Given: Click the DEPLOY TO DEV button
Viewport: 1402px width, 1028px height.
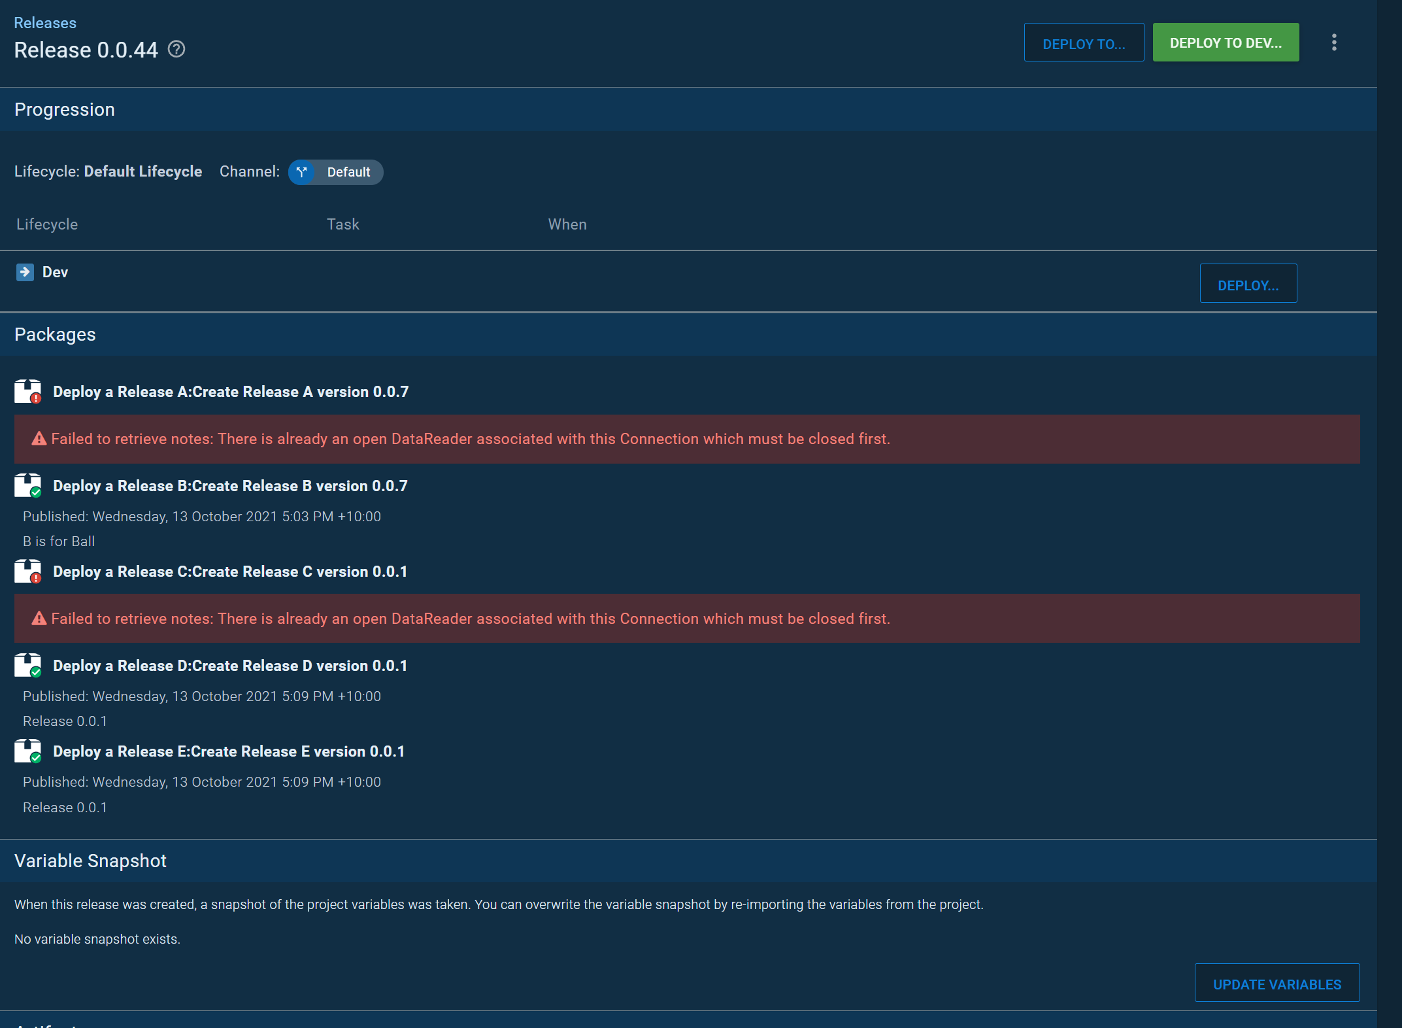Looking at the screenshot, I should (x=1226, y=42).
